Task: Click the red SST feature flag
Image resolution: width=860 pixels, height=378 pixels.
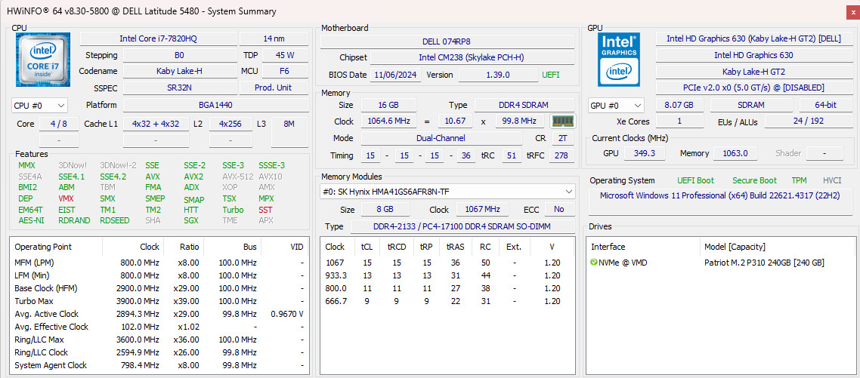Action: pyautogui.click(x=265, y=210)
